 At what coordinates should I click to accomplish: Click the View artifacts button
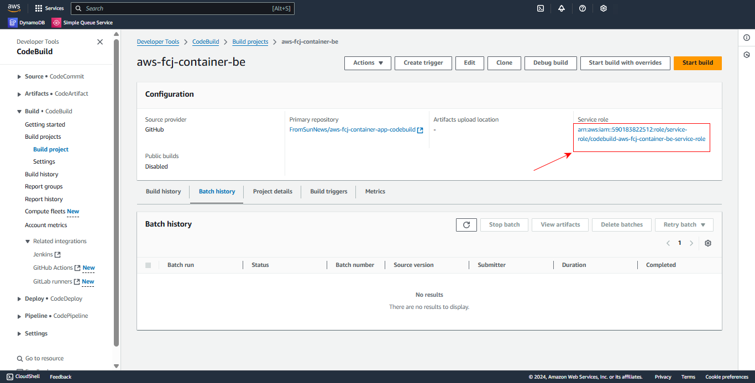click(560, 225)
